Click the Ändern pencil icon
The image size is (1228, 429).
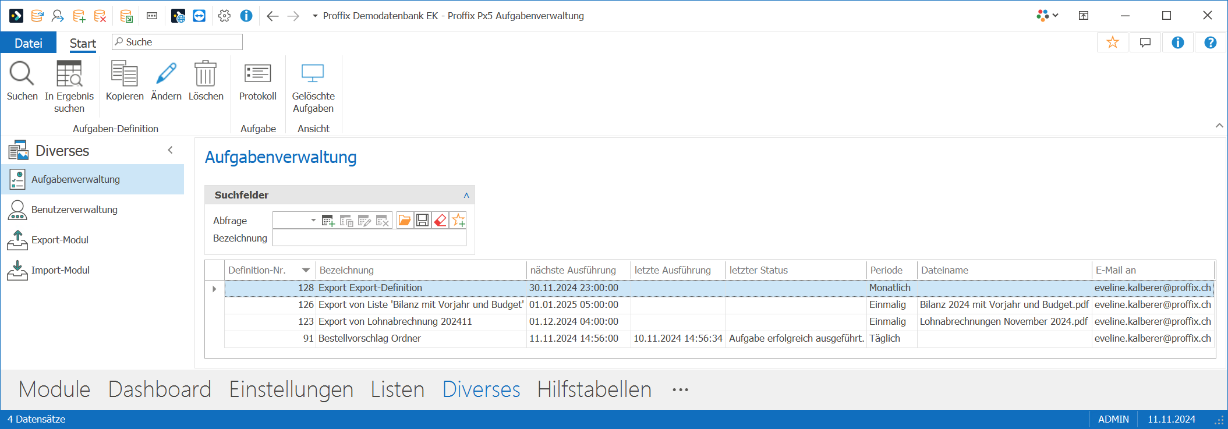point(166,74)
